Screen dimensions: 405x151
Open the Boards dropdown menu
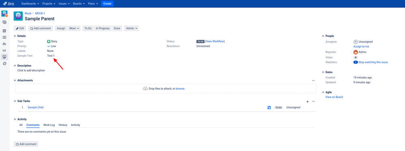click(79, 4)
